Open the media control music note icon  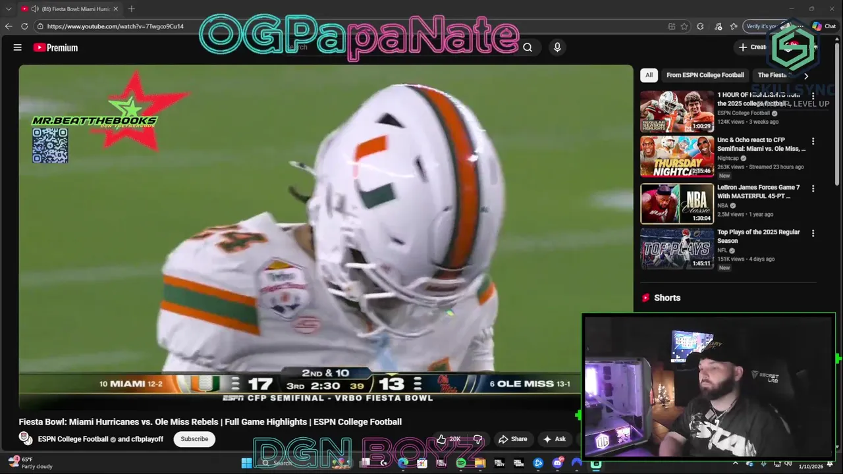(x=717, y=26)
